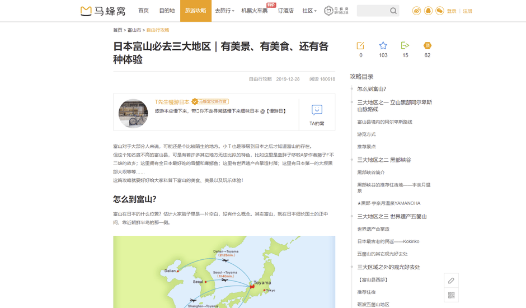
Task: Click the 登录 login link
Action: (452, 11)
